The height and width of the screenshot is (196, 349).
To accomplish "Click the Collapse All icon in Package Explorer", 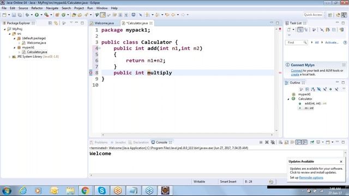I will (x=50, y=23).
